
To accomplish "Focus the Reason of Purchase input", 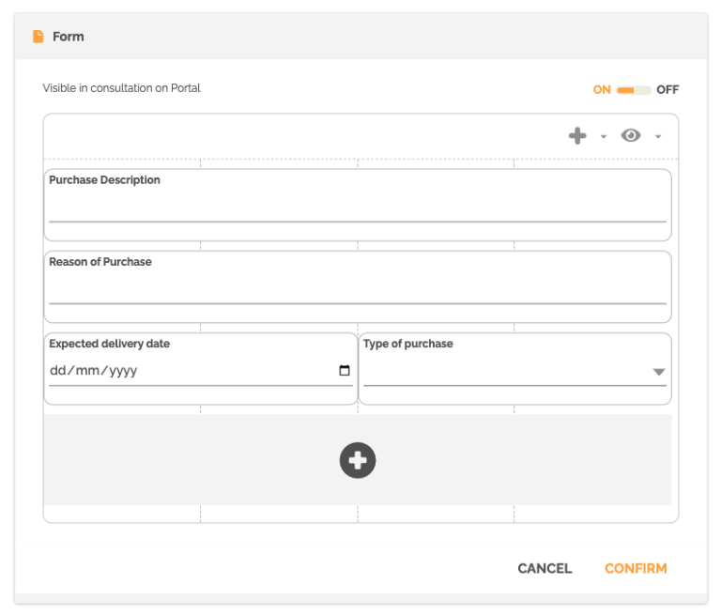I will pos(357,290).
